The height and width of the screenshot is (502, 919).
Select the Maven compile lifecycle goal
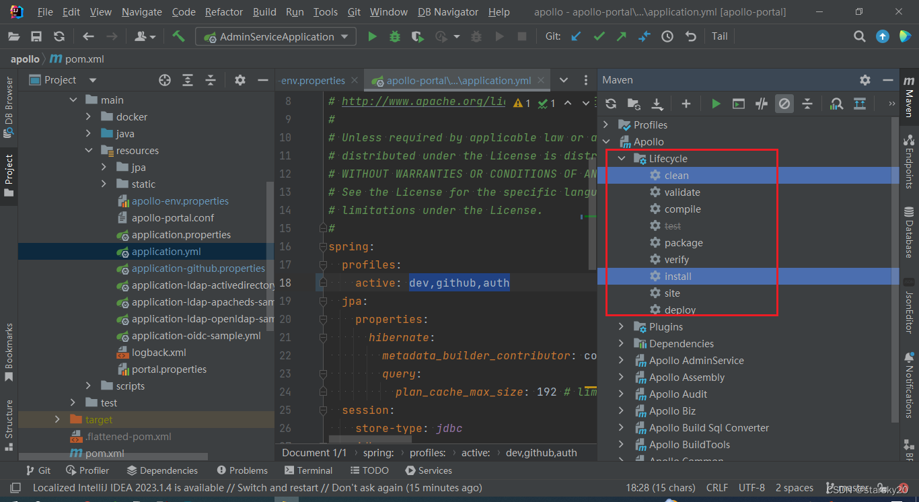[x=682, y=209]
